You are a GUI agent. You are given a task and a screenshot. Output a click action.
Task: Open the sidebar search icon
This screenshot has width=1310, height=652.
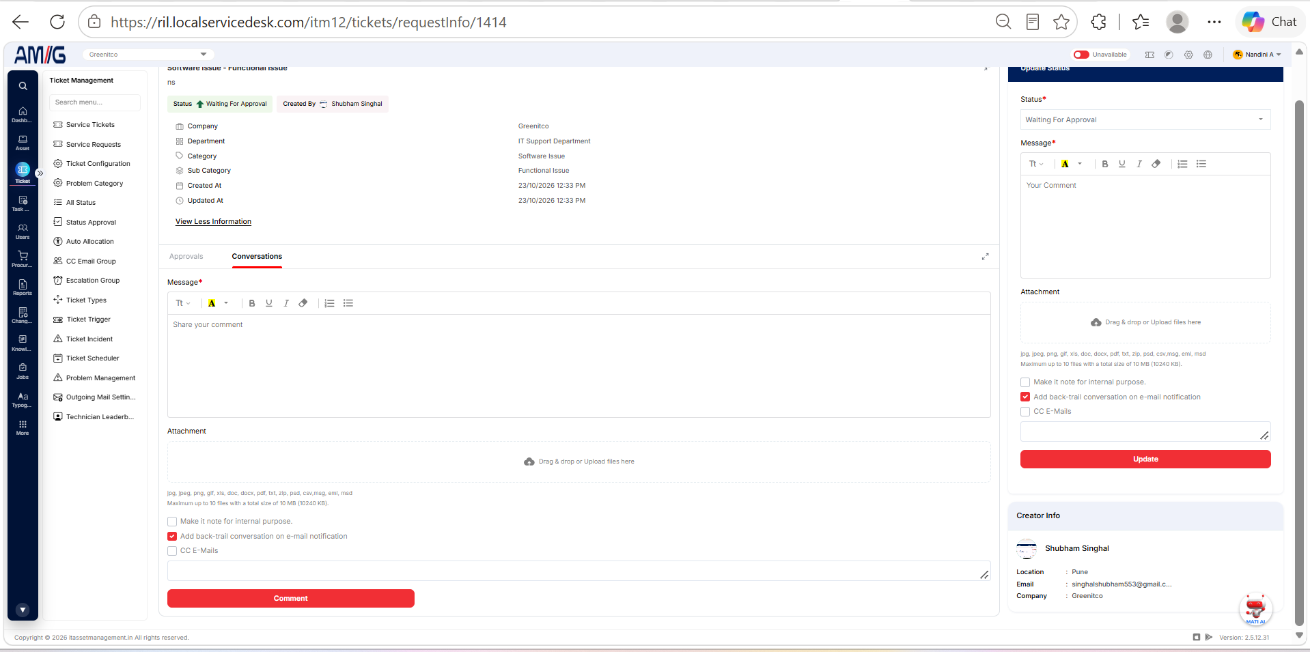click(23, 86)
